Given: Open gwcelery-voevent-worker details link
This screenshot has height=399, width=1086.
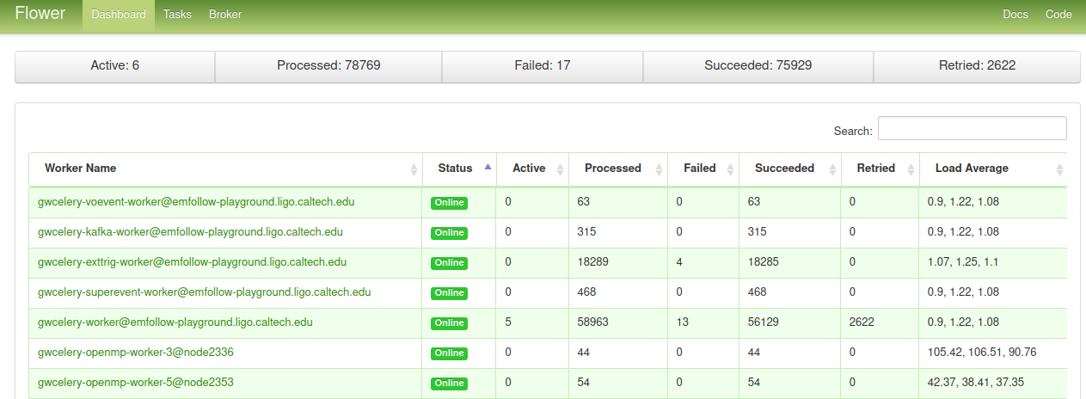Looking at the screenshot, I should (196, 202).
